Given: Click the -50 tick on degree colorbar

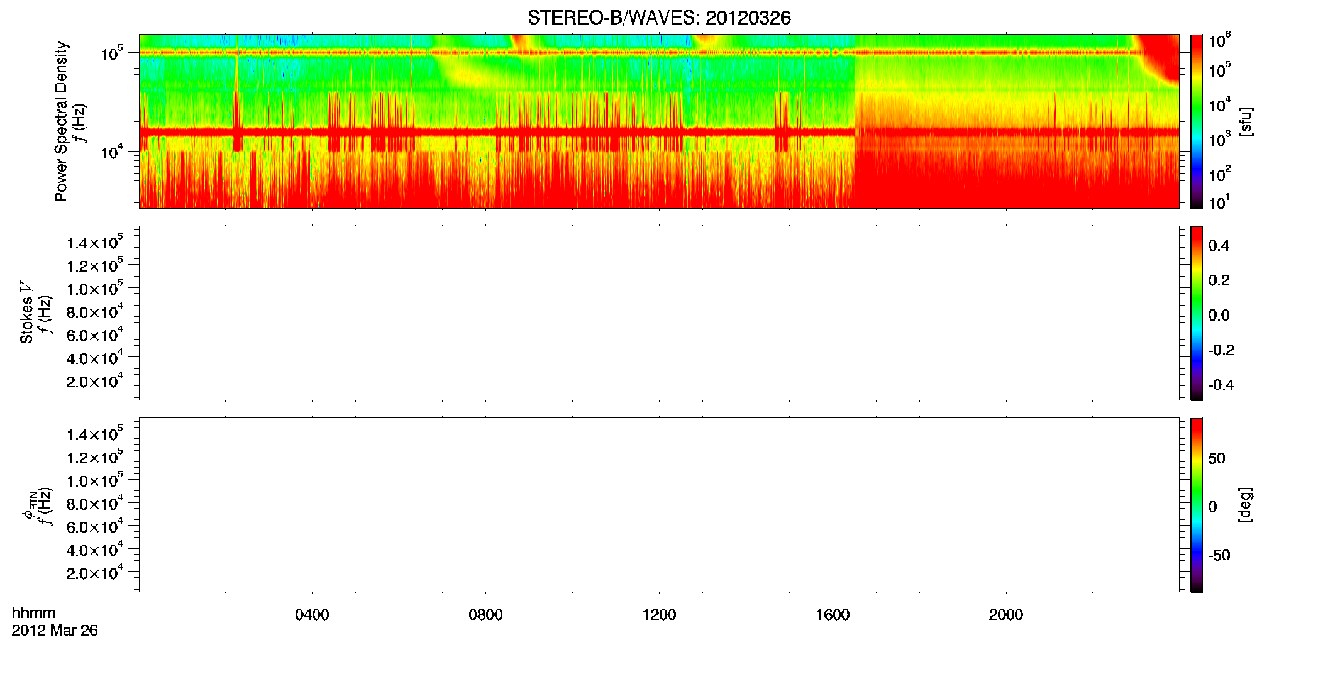Looking at the screenshot, I should coord(1219,555).
